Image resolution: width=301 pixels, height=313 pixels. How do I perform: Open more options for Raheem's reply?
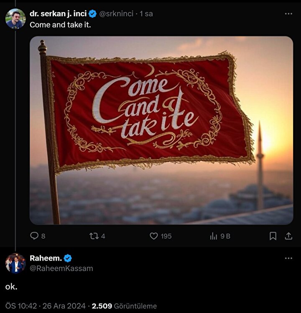click(x=288, y=258)
